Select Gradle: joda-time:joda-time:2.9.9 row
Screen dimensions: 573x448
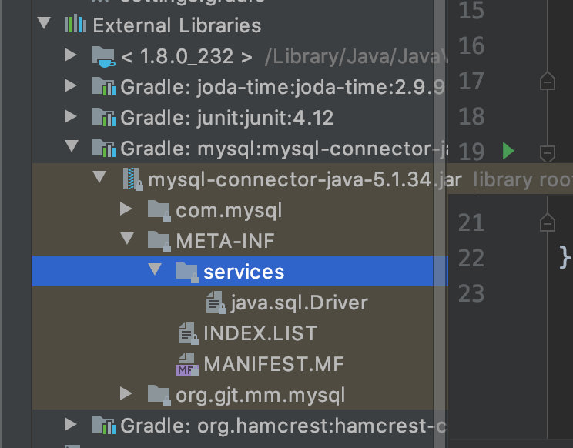(240, 87)
